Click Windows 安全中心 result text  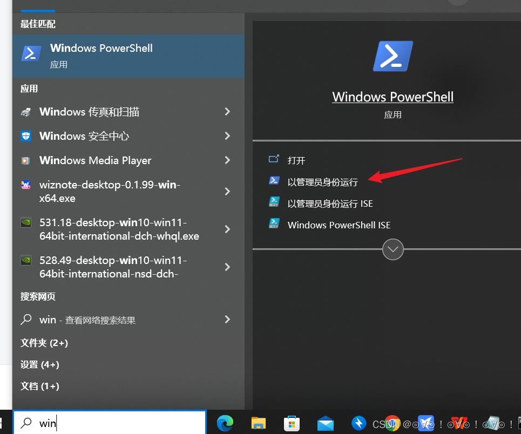84,136
